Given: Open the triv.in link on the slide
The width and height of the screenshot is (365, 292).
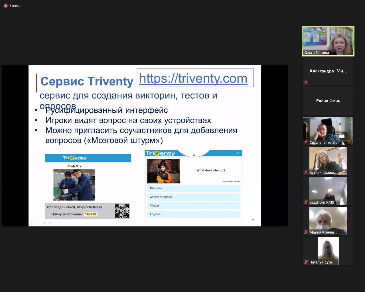Looking at the screenshot, I should 97,207.
